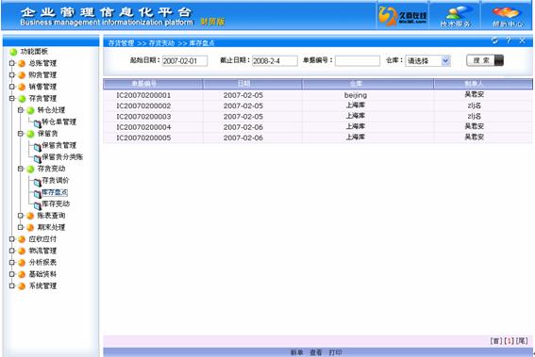535x357 pixels.
Task: Select row IC20070200002
Action: tap(318, 105)
